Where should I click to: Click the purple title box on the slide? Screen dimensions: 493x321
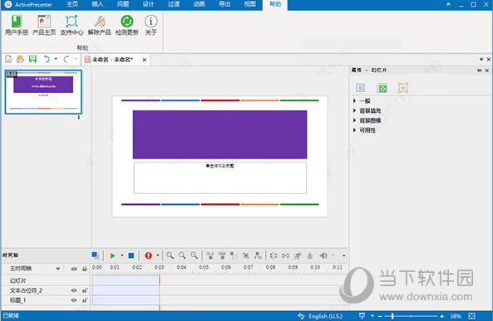click(219, 134)
